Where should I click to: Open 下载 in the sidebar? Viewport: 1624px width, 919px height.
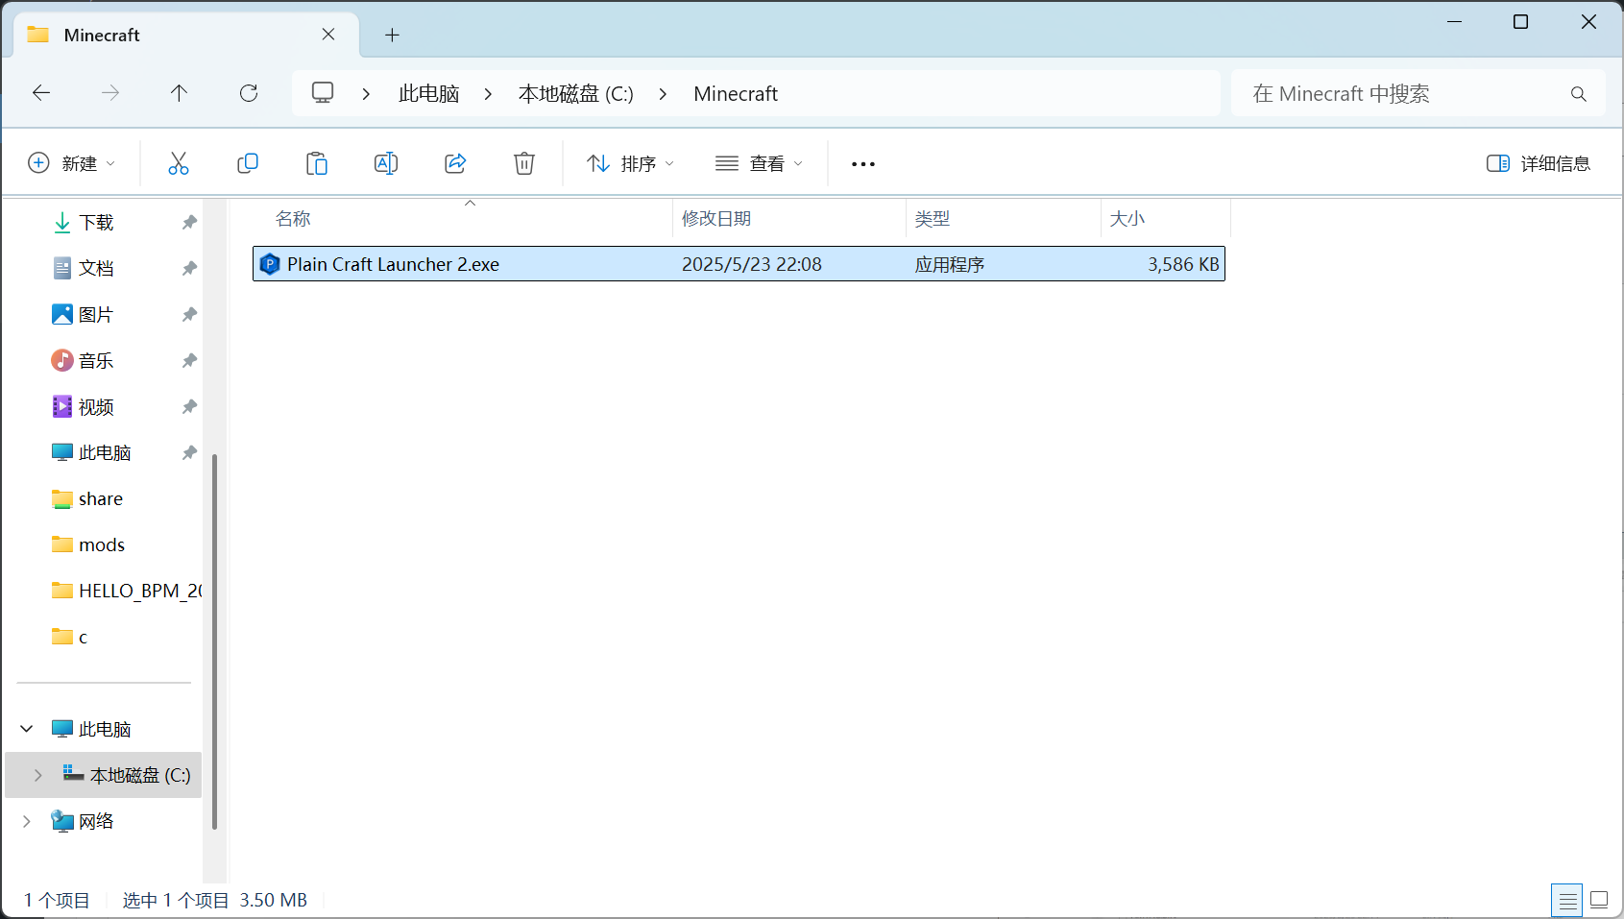click(x=96, y=223)
